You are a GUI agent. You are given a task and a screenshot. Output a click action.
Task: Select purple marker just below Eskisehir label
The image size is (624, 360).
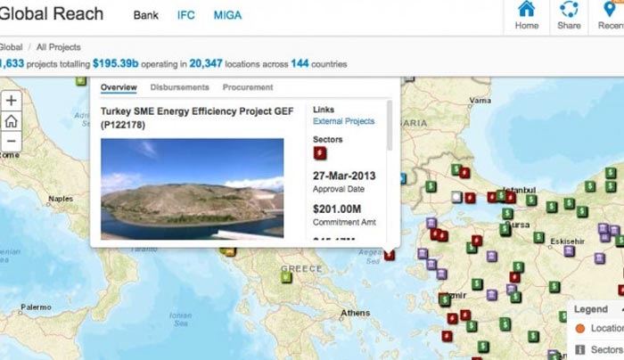coord(569,251)
